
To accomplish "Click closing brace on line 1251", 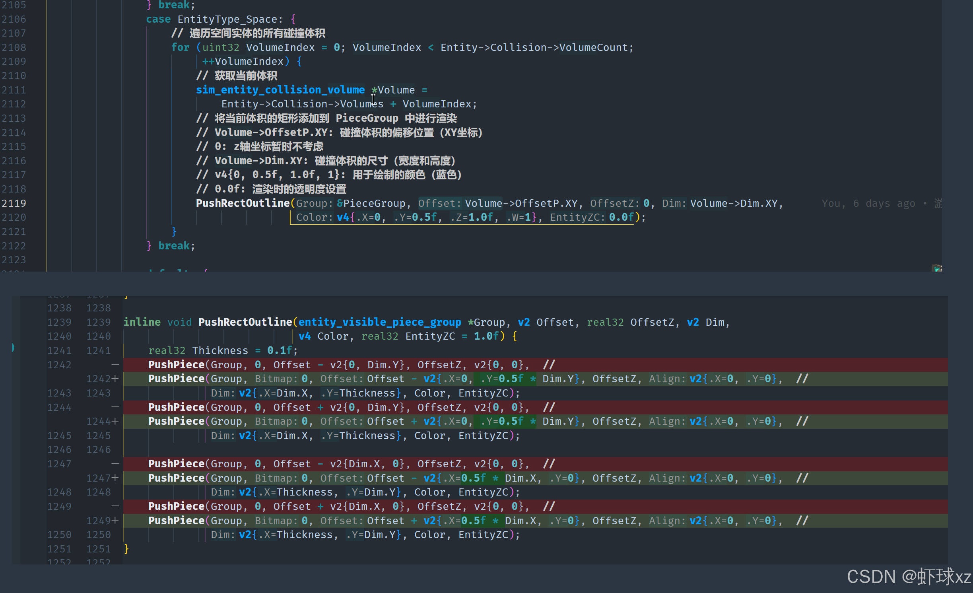I will tap(126, 549).
